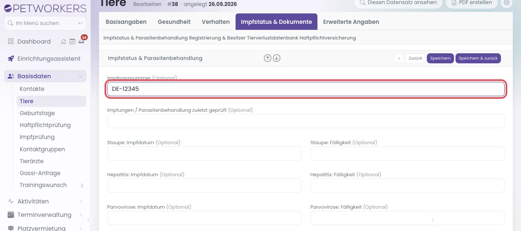Click the Hepatitis Fälligkeit field

coord(407,186)
